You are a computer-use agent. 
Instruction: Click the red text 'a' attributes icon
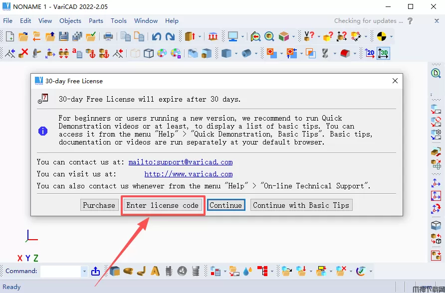[77, 53]
